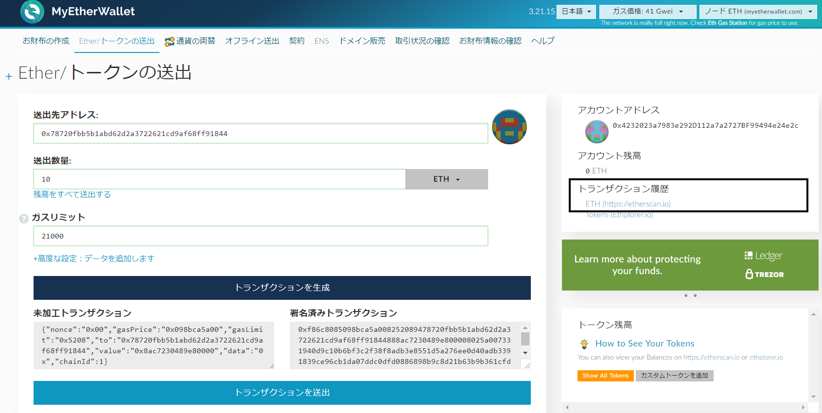Click the TREZOR logo in banner
This screenshot has width=822, height=413.
point(765,274)
